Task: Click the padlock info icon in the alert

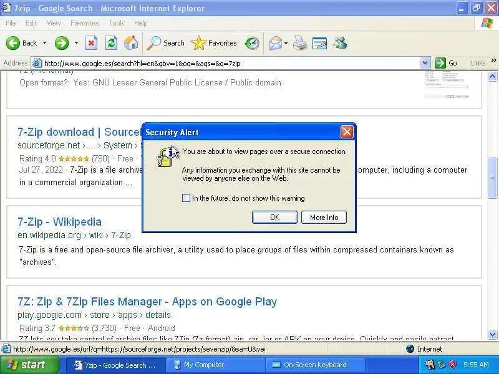Action: point(166,156)
